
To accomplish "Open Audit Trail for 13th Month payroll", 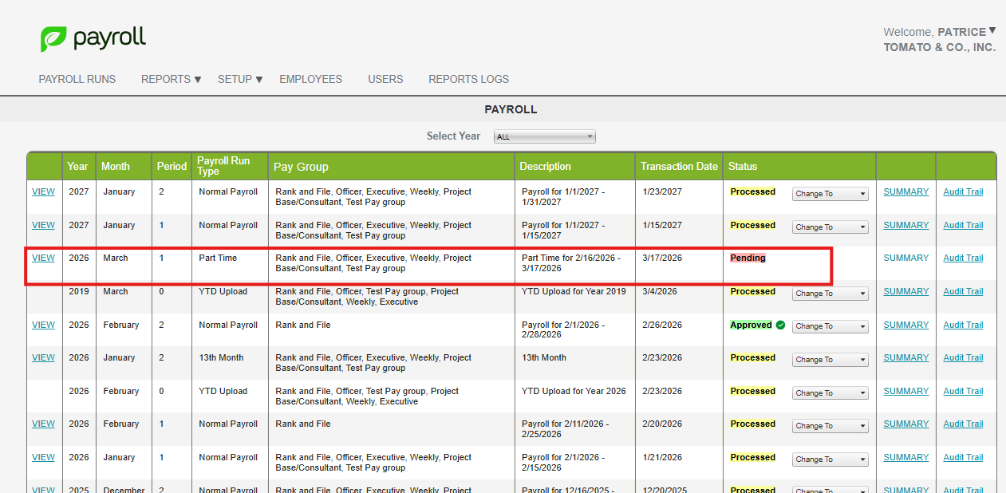I will tap(963, 357).
